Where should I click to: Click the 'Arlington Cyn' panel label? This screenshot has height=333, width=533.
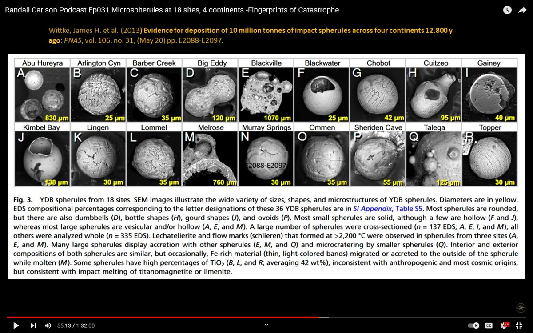[99, 63]
